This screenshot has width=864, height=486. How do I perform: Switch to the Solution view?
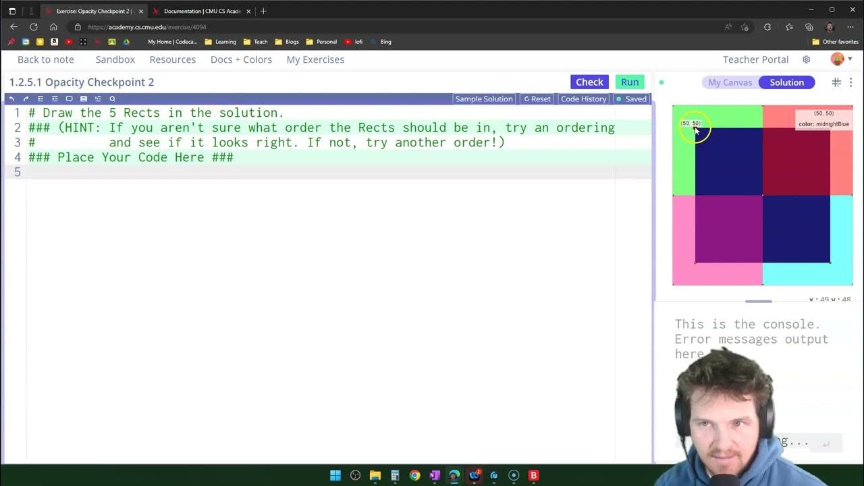(787, 82)
